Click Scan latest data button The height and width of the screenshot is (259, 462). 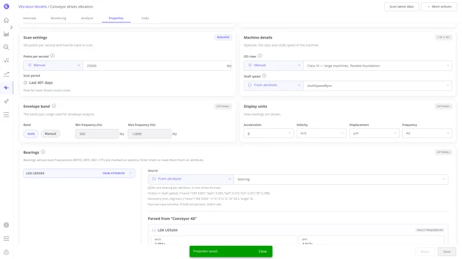[x=401, y=6]
